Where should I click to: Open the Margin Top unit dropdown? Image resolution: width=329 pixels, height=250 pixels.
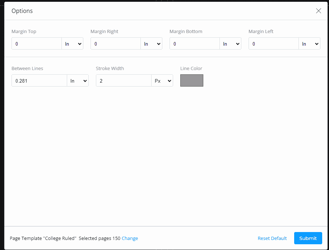(73, 44)
